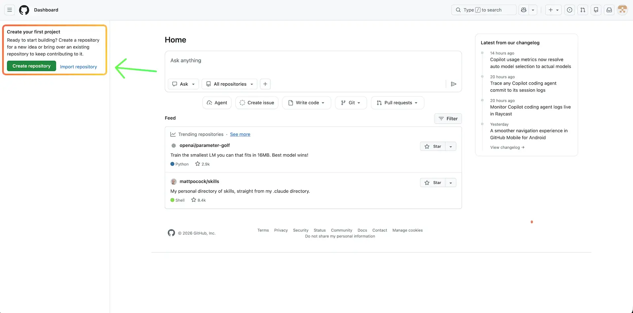633x313 pixels.
Task: Click Do not share my personal information
Action: point(340,236)
